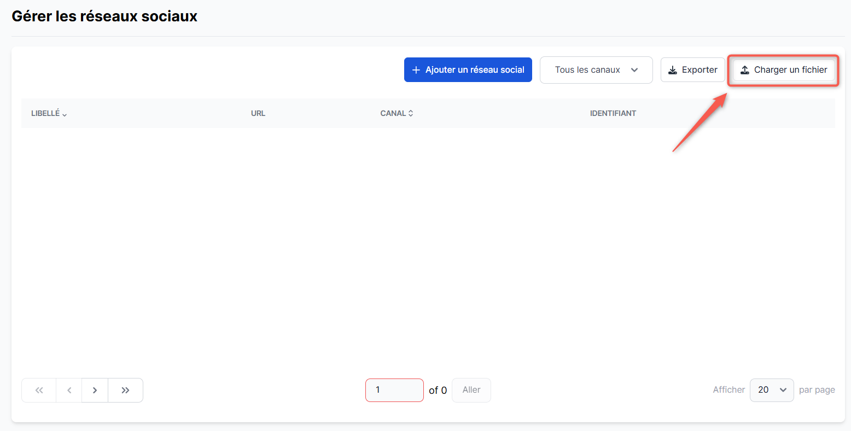Screen dimensions: 851x431
Task: Click the download icon beside Exporter
Action: point(673,70)
